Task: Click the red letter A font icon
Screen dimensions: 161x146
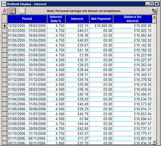Action: pyautogui.click(x=5, y=11)
